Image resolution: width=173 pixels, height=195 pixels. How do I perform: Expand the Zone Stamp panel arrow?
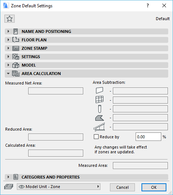tap(8, 48)
